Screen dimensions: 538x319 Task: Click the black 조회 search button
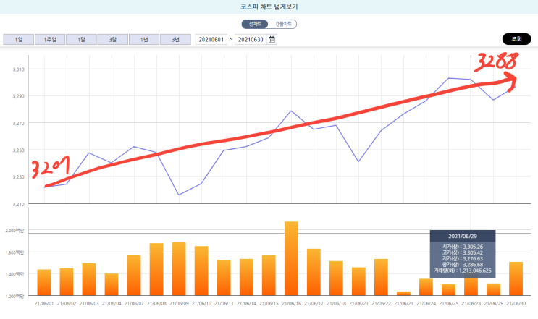click(516, 39)
